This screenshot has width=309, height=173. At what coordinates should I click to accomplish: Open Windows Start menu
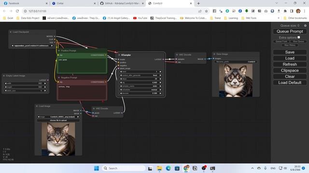point(97,168)
